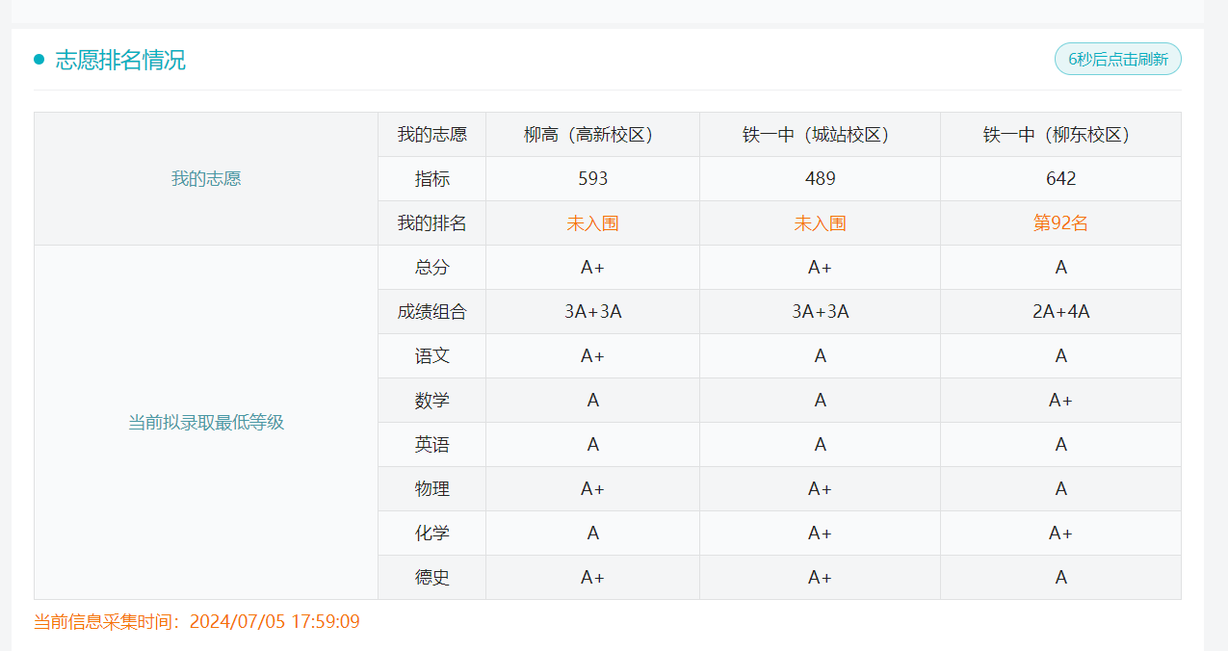Viewport: 1228px width, 651px height.
Task: Click the 当前拟录取最低等级 group cell
Action: pyautogui.click(x=206, y=423)
